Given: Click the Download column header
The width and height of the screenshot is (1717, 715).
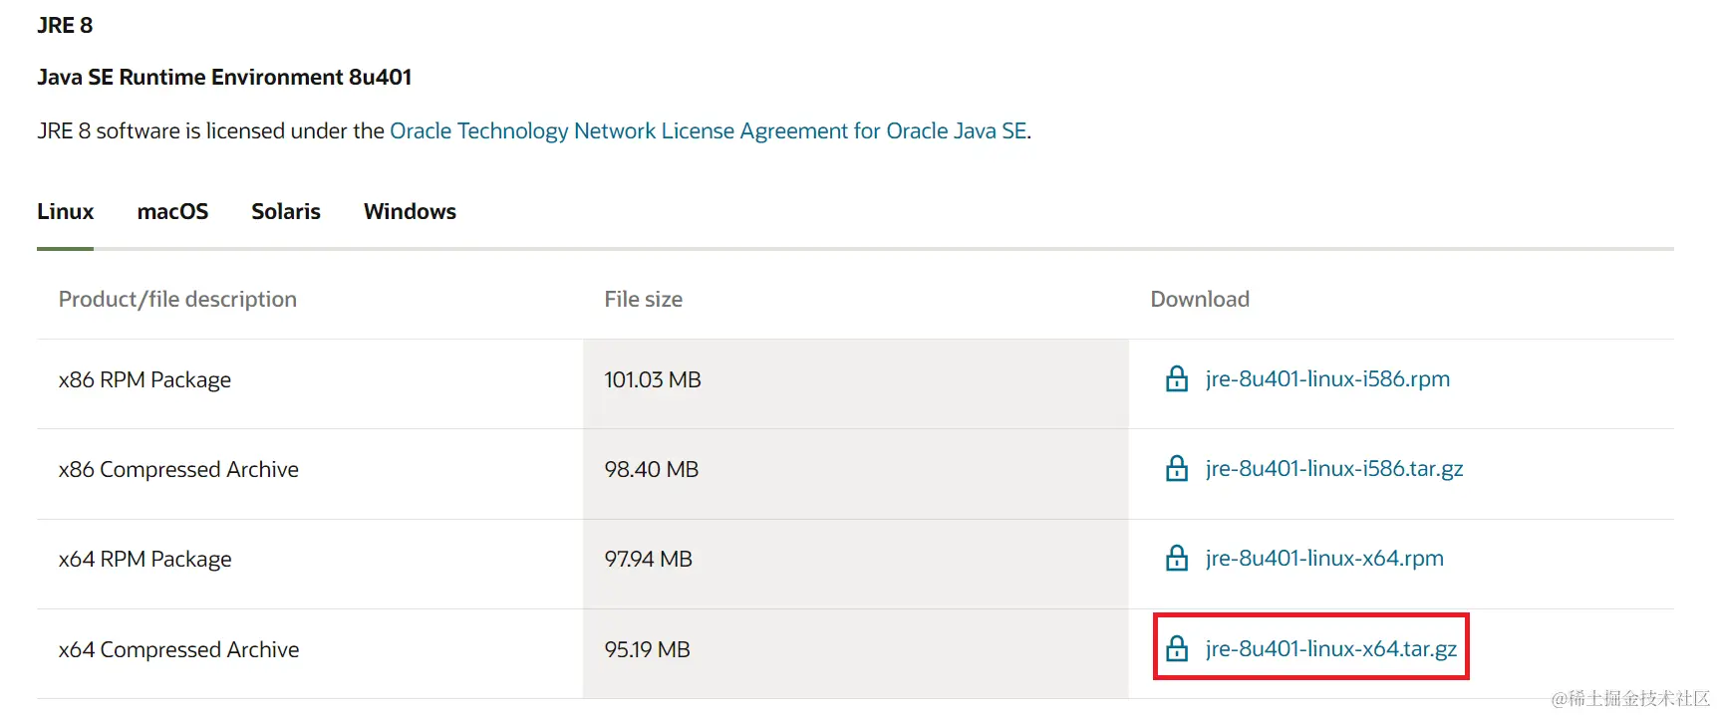Looking at the screenshot, I should 1200,299.
